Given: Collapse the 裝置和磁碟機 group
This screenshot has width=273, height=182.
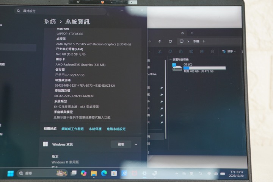Looking at the screenshot, I should click(x=171, y=59).
